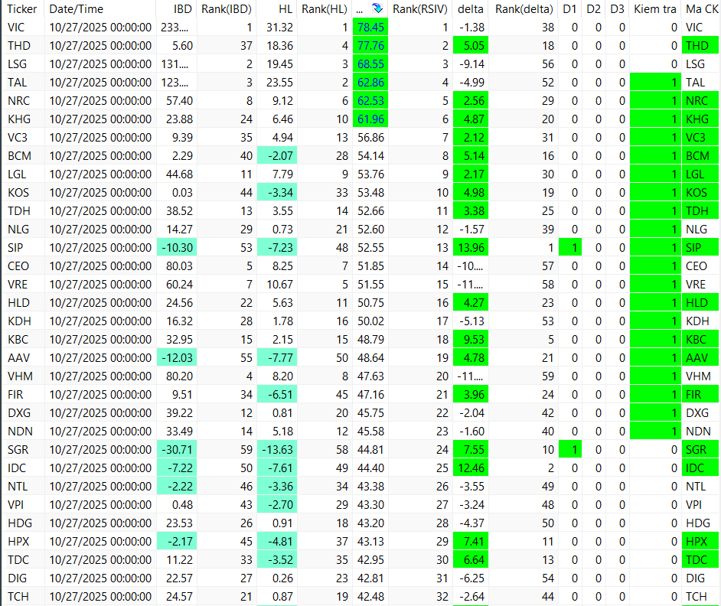Click the Rank(delta) column header
Image resolution: width=721 pixels, height=606 pixels.
point(524,8)
